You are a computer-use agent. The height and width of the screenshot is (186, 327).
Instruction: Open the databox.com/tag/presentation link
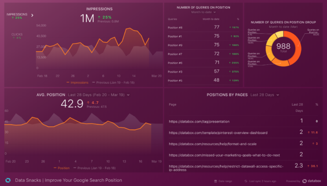[x=199, y=122]
